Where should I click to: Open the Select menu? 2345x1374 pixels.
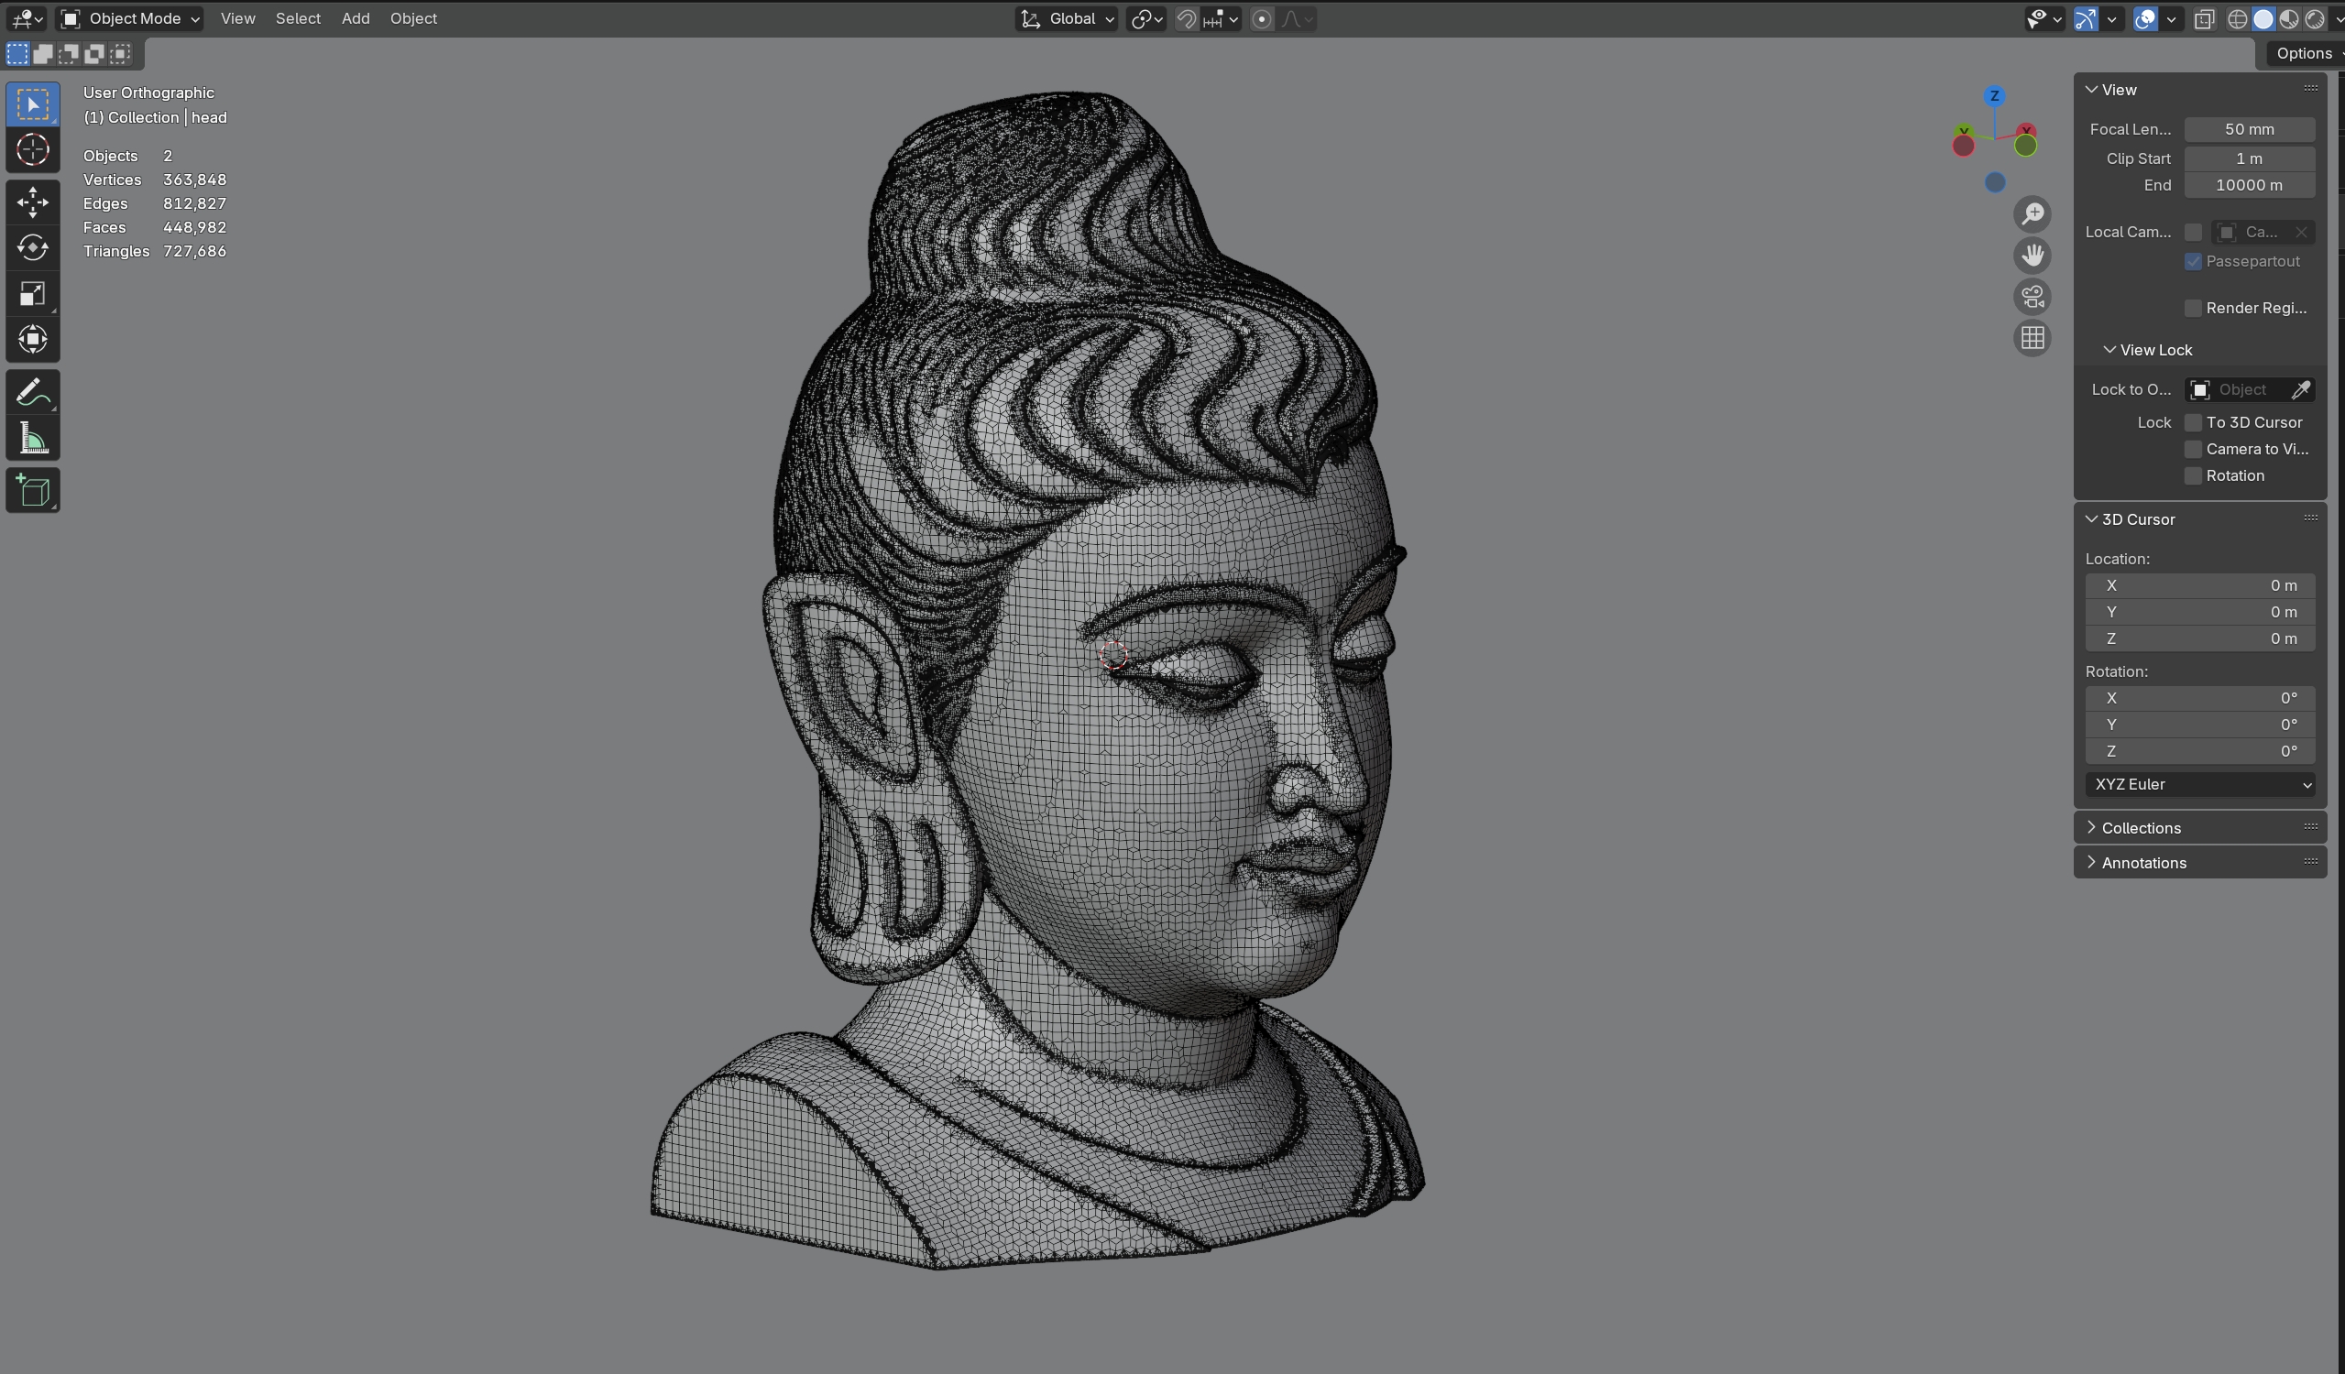click(298, 18)
